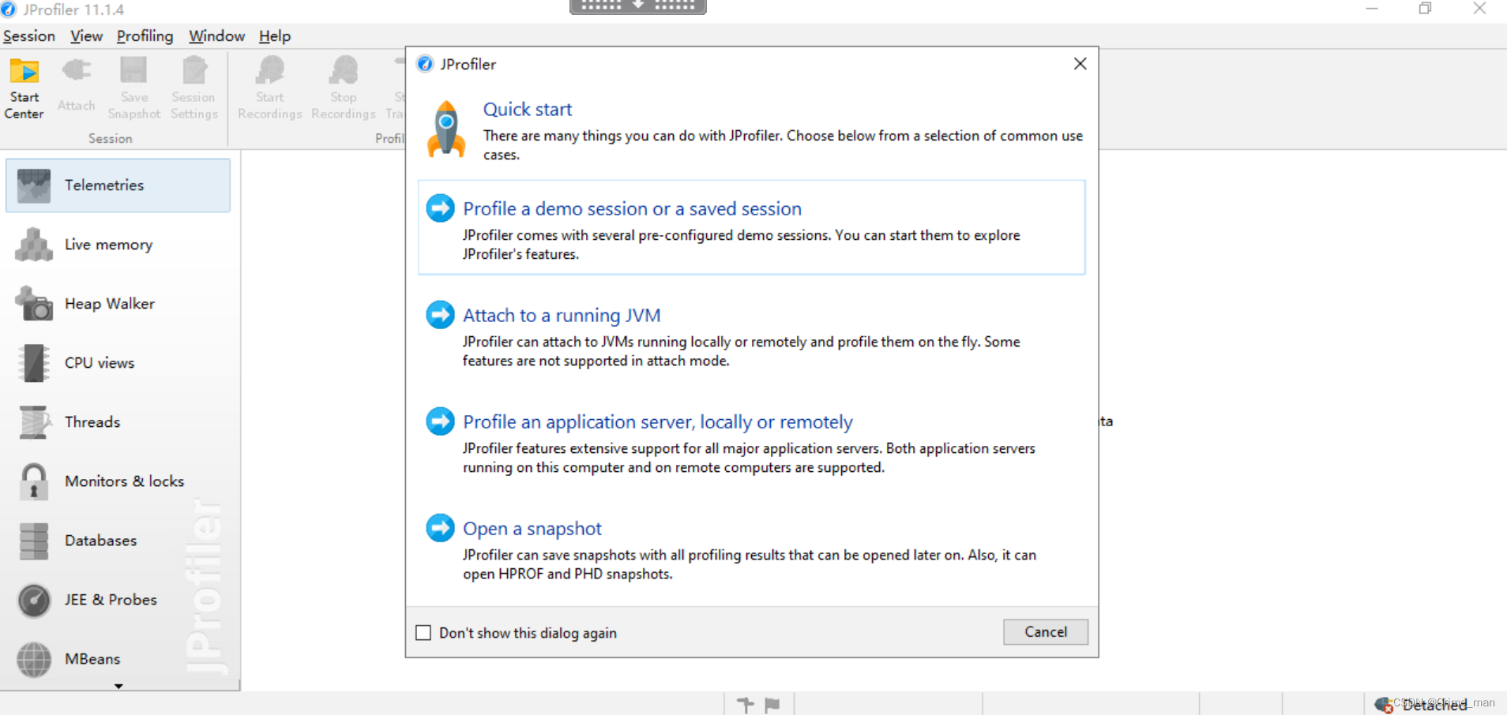Open the Heap Walker sidebar section
This screenshot has height=715, width=1507.
pyautogui.click(x=118, y=304)
